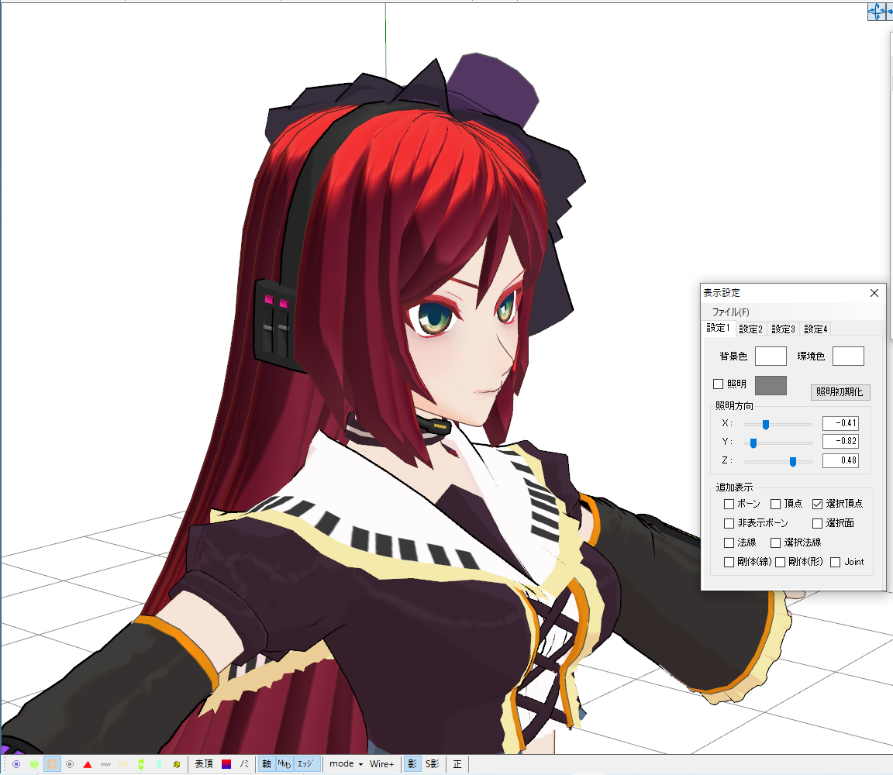Enable the 剛体(線) rigid body wireframe checkbox

(x=729, y=562)
